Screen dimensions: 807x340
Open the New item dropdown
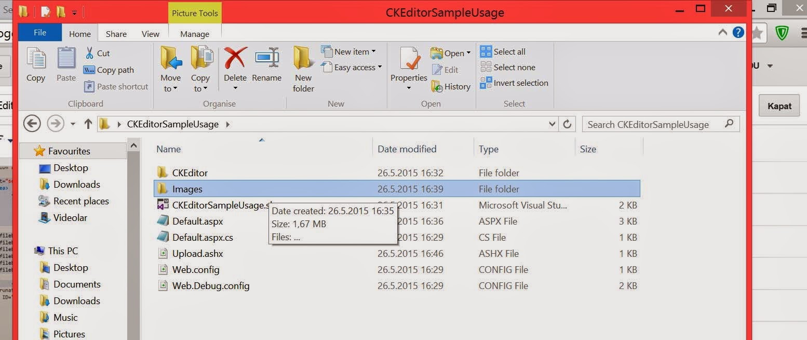[348, 51]
